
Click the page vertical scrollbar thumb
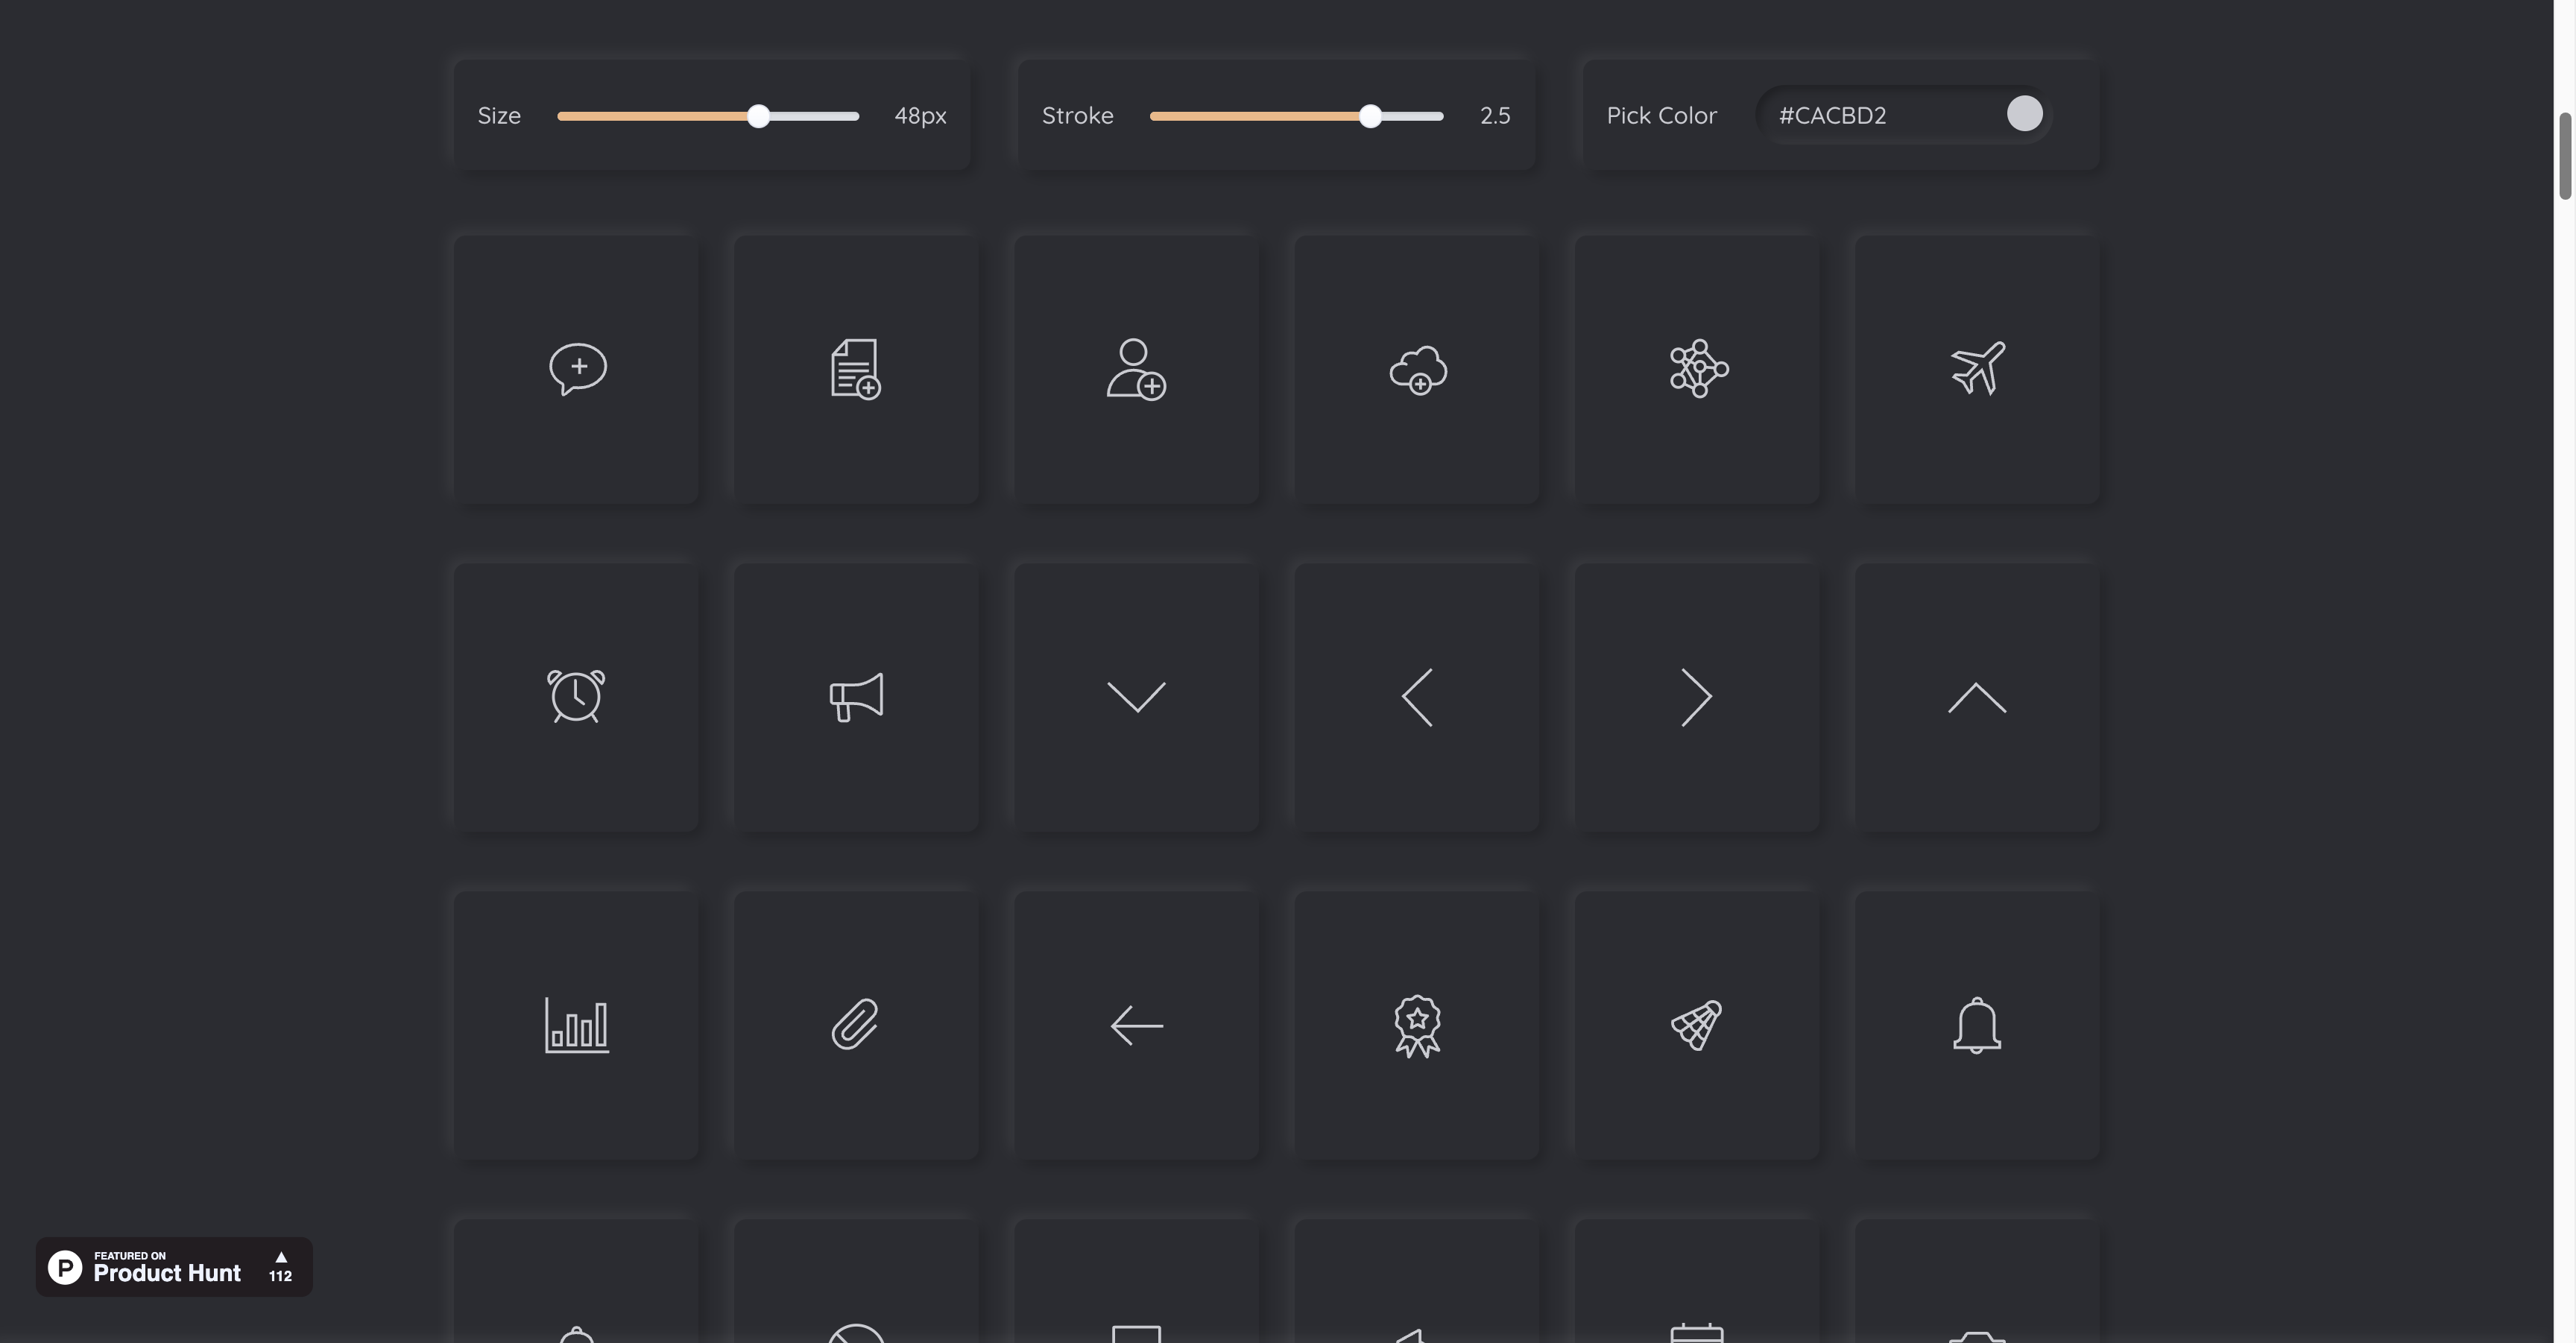(2565, 157)
